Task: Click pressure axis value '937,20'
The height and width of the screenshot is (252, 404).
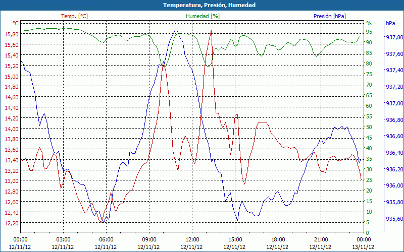Action: (x=394, y=87)
